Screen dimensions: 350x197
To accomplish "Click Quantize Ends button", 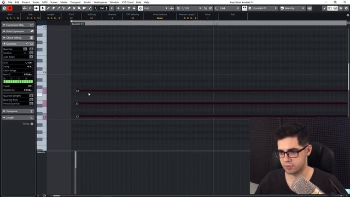I will 31,100.
